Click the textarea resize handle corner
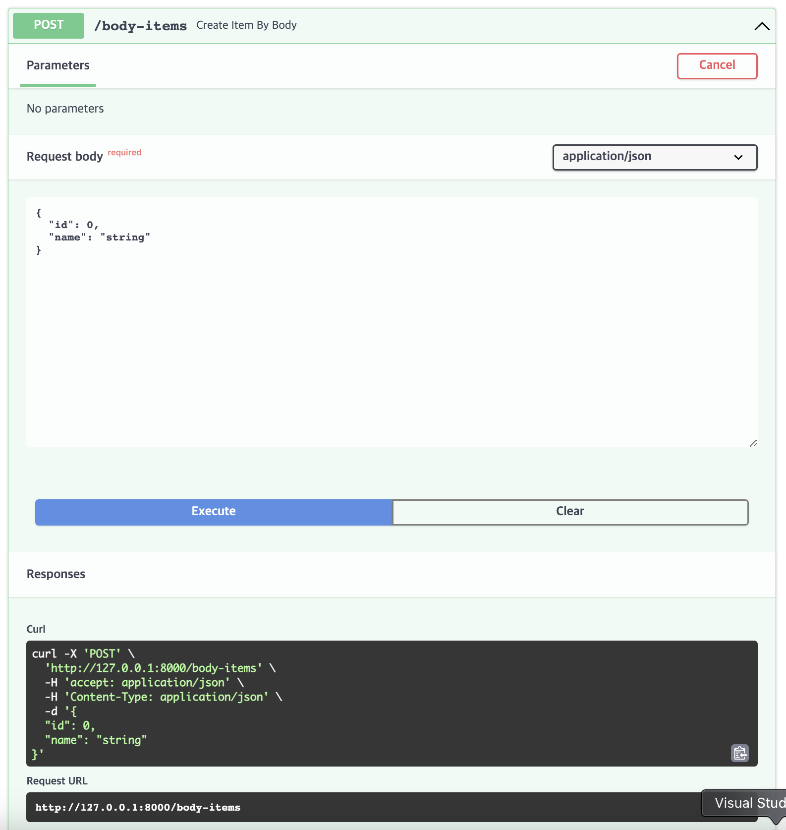The height and width of the screenshot is (830, 786). 753,443
